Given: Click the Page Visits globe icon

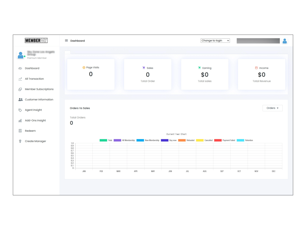Looking at the screenshot, I should click(x=84, y=67).
